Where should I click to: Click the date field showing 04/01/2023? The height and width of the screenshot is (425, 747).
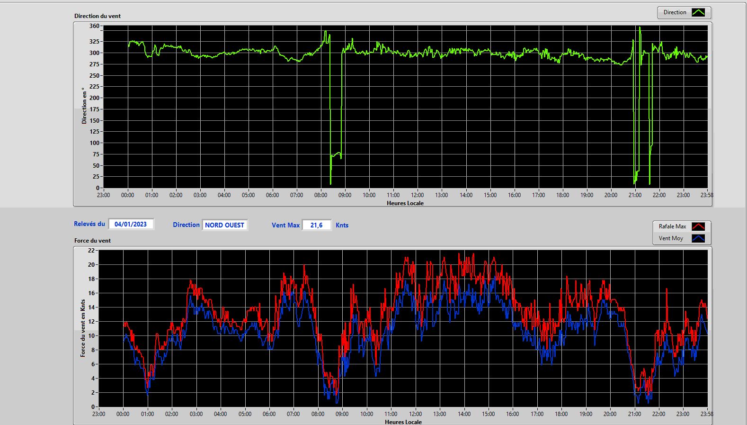point(131,224)
